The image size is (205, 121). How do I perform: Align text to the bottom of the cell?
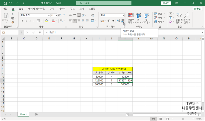79,15
